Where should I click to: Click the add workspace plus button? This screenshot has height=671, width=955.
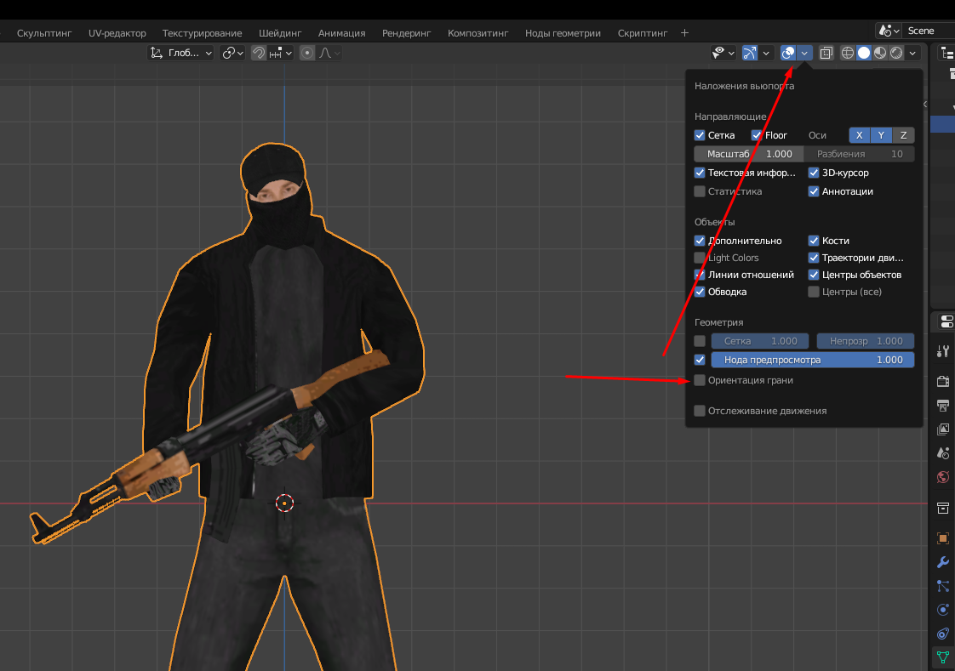[684, 32]
